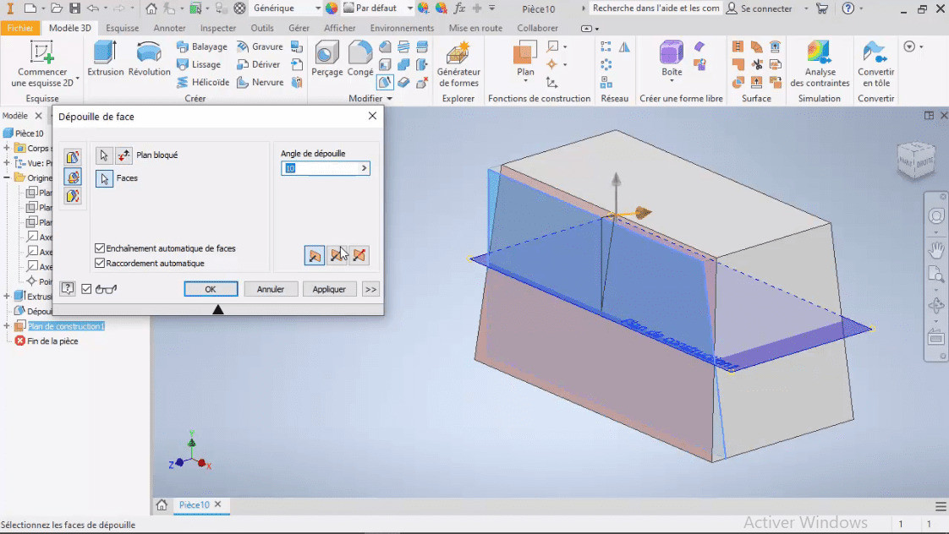Collapse the Origine folder
The height and width of the screenshot is (534, 949).
pos(7,177)
